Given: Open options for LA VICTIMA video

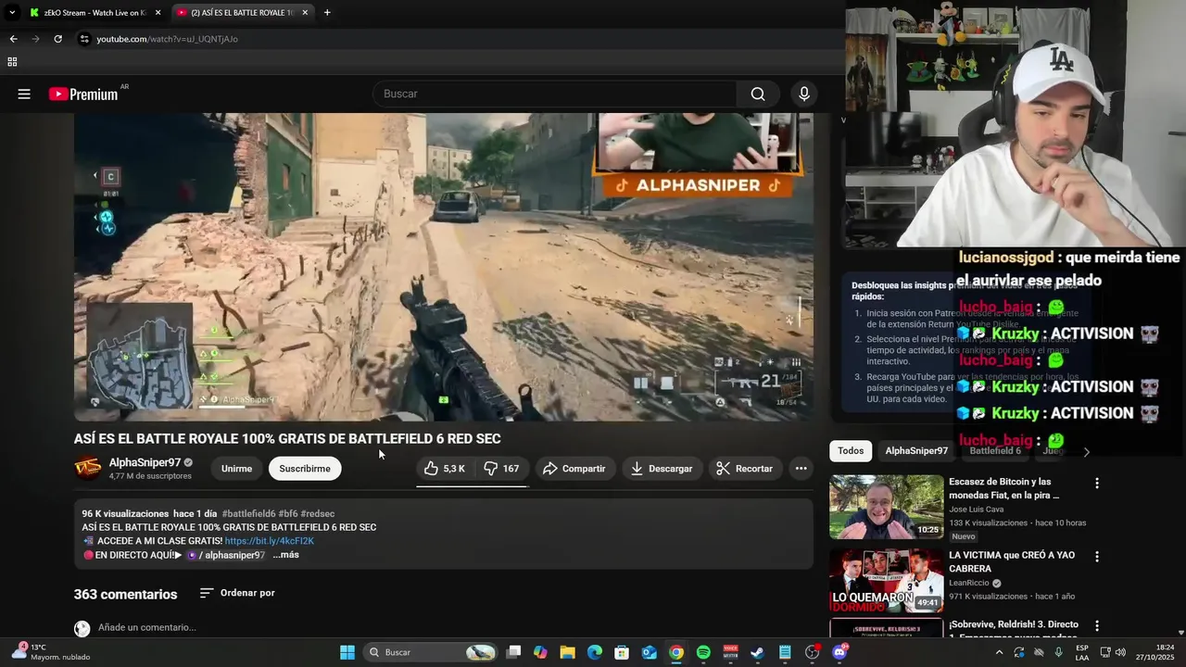Looking at the screenshot, I should pos(1097,557).
